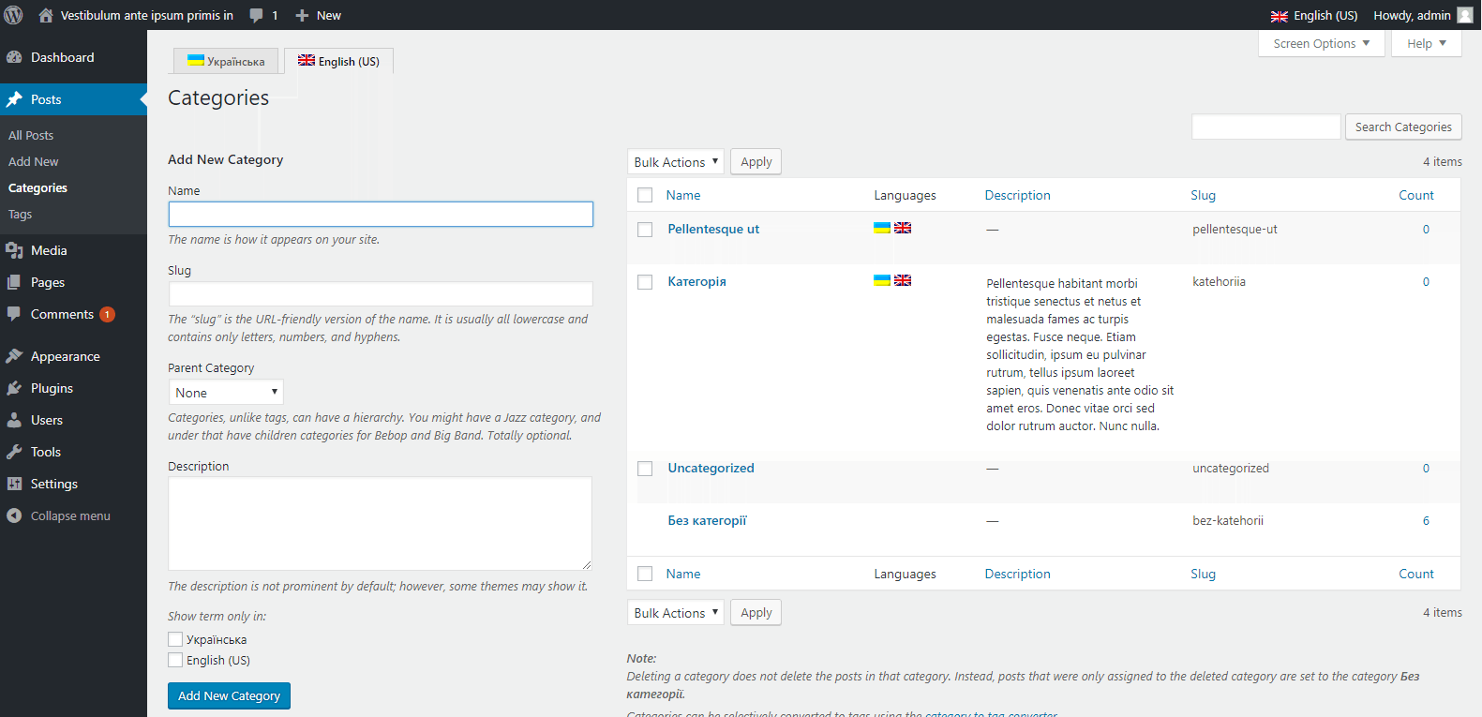Open post count 6 for Без категорії
This screenshot has width=1482, height=717.
click(x=1426, y=520)
